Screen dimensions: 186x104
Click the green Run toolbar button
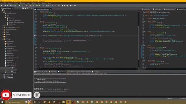click(x=19, y=5)
